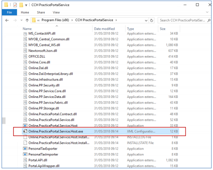The height and width of the screenshot is (170, 213).
Task: Click the Back navigation arrow
Action: click(x=7, y=20)
